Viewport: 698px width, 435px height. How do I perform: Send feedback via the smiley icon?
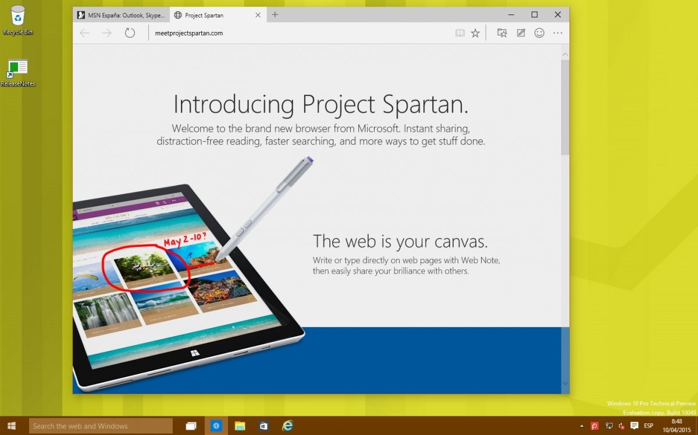(539, 33)
